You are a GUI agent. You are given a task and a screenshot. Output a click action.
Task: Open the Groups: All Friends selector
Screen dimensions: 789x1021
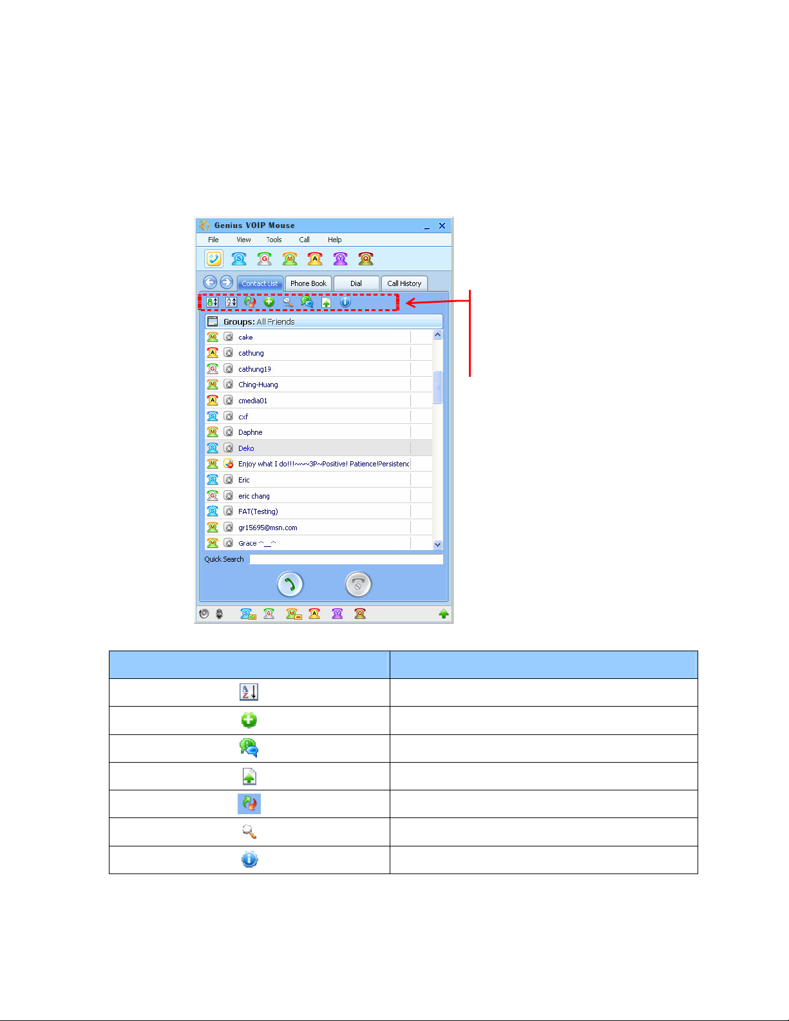coord(324,321)
